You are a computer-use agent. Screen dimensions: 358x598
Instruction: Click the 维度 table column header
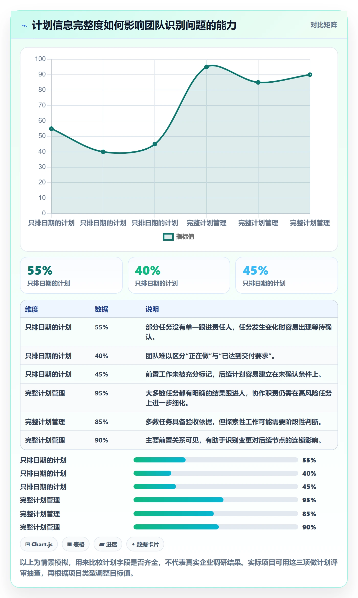pos(32,309)
